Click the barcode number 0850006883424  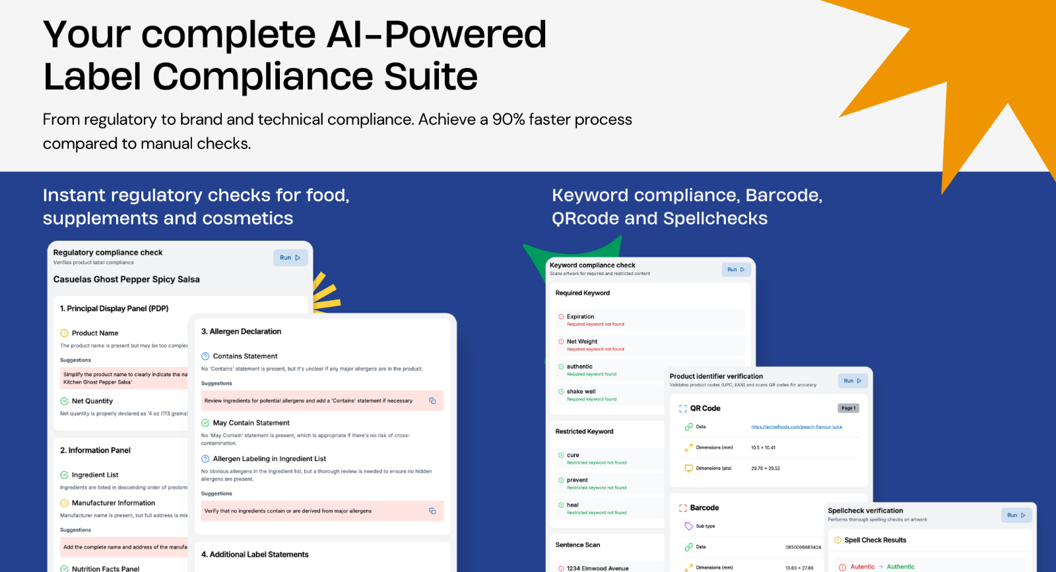tap(803, 547)
